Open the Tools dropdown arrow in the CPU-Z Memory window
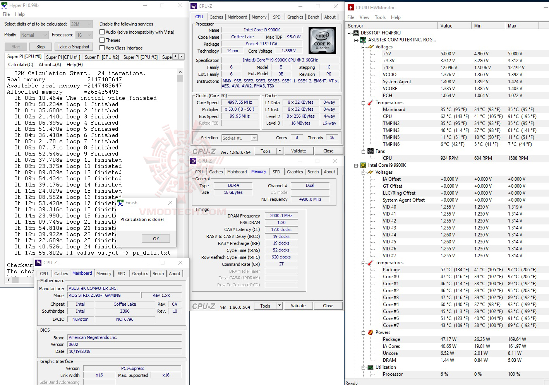 [279, 306]
